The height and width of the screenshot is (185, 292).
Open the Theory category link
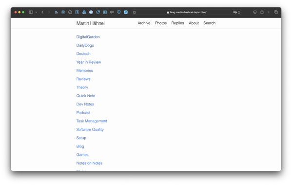point(82,87)
